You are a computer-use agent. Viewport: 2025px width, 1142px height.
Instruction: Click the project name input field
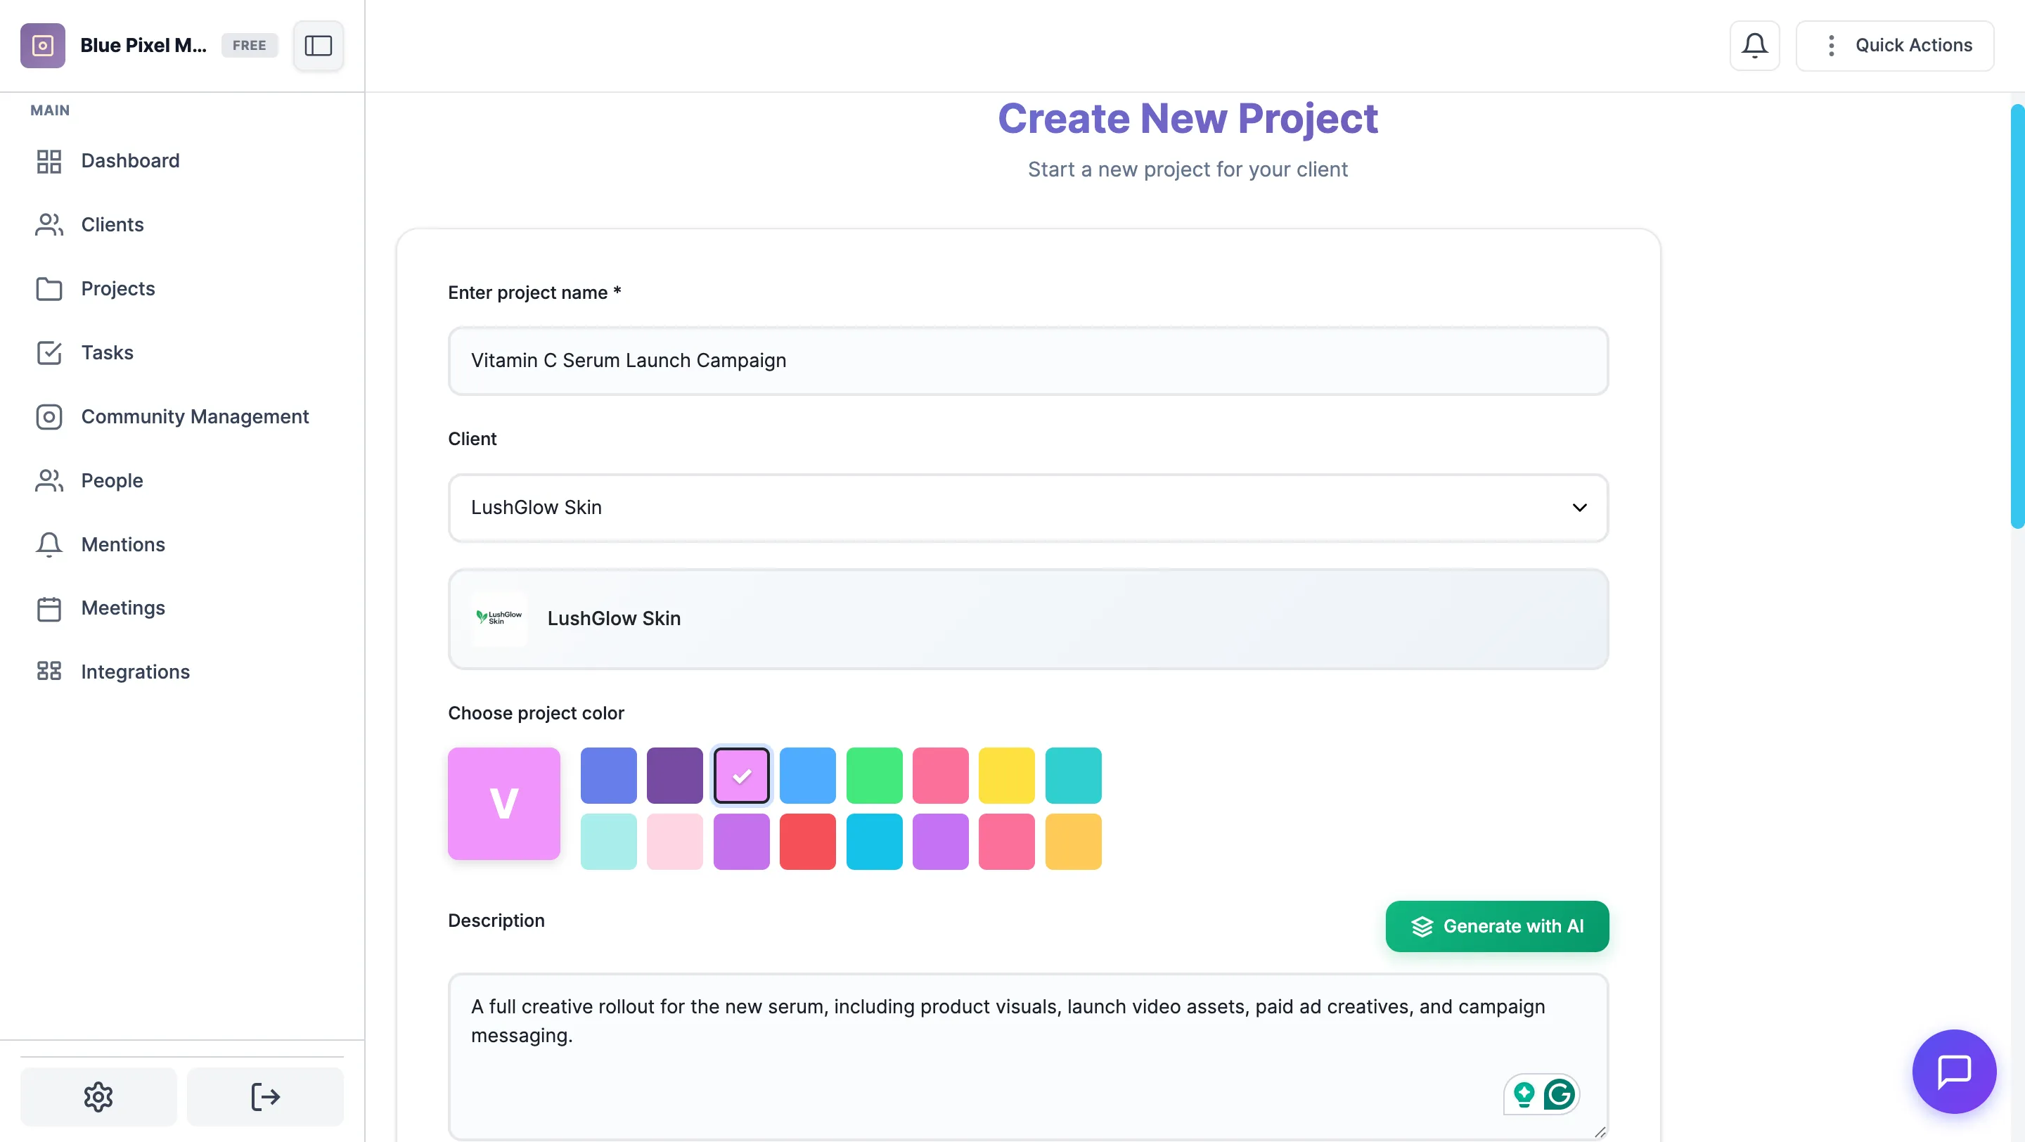click(1027, 361)
